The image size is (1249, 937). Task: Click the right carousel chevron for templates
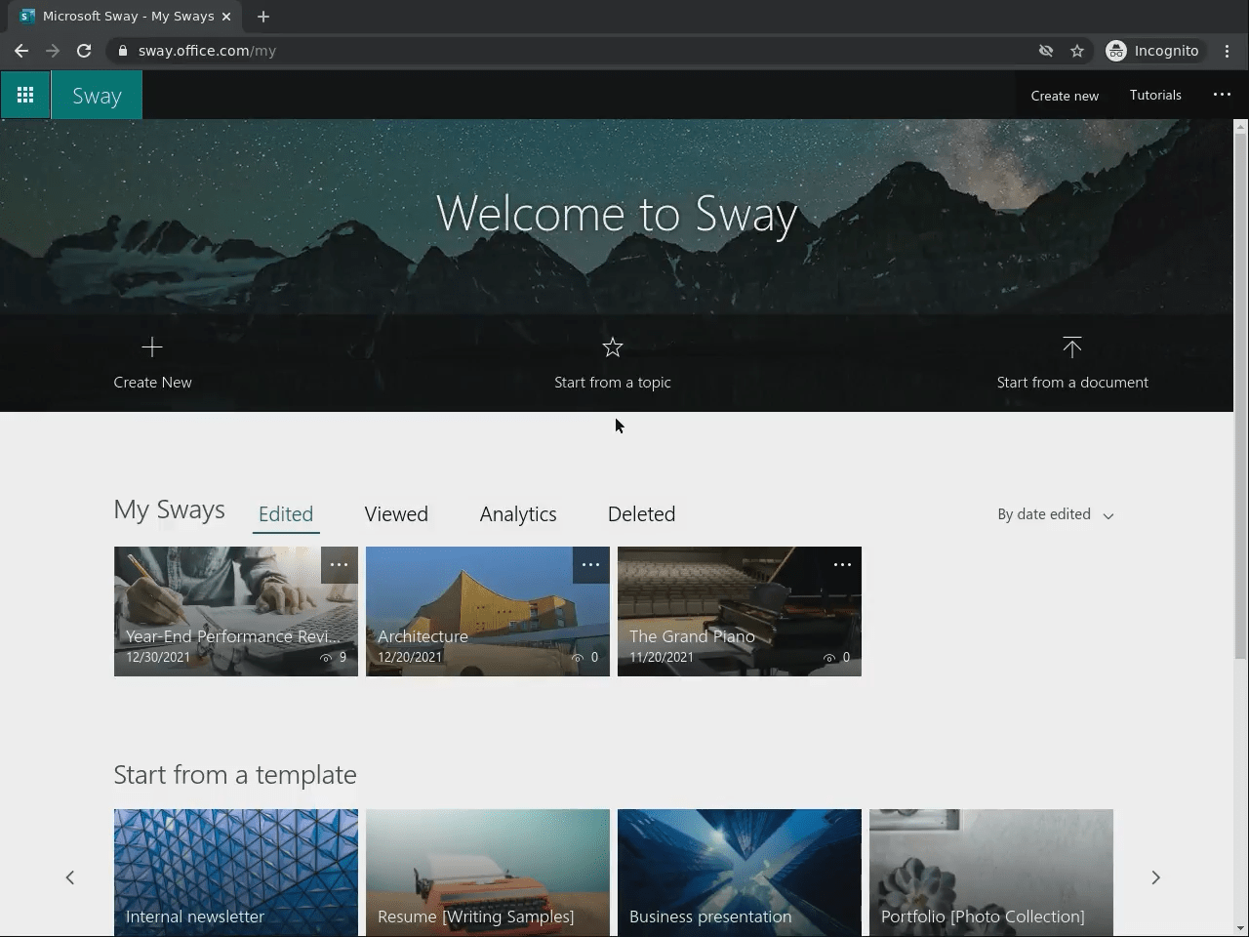click(x=1155, y=877)
